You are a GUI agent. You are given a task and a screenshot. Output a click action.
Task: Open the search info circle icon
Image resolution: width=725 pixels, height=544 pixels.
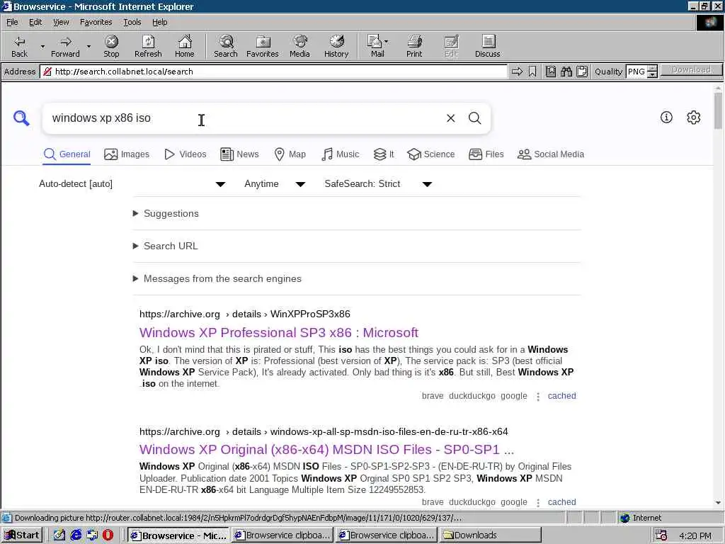tap(666, 118)
